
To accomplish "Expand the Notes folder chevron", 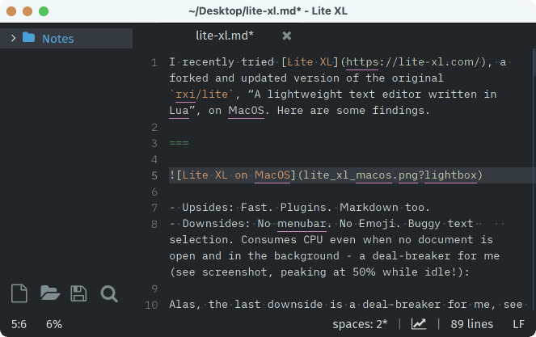I will 13,38.
